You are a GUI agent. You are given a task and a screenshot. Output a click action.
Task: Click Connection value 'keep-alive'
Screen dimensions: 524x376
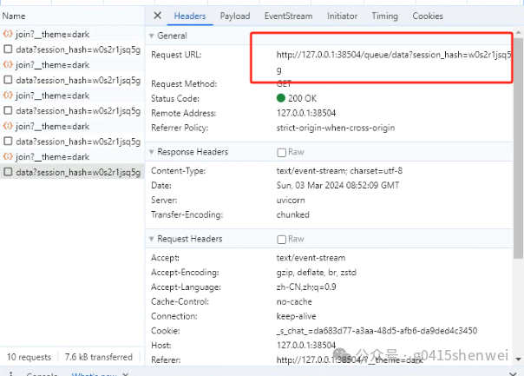[296, 316]
